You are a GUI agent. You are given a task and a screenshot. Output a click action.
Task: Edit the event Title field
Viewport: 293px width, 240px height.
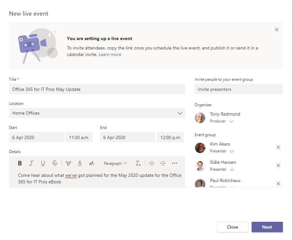97,89
